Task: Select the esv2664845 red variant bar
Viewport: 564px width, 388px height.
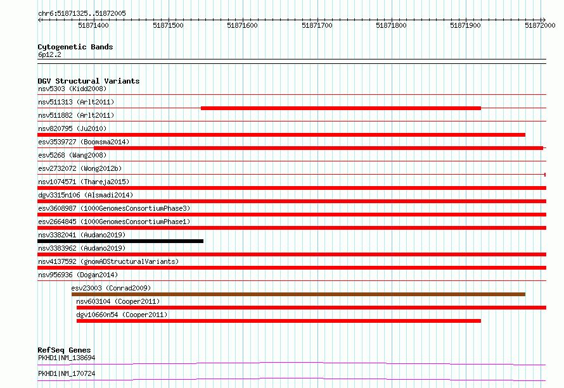Action: click(x=292, y=228)
